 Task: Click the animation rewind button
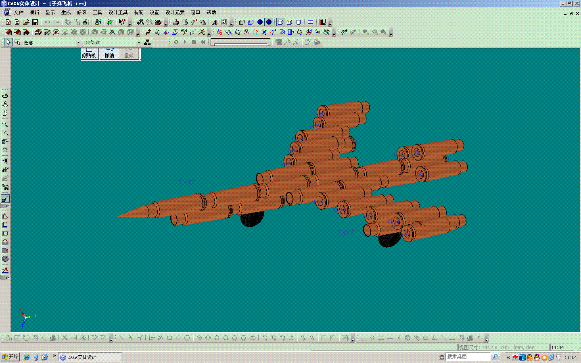coord(203,42)
